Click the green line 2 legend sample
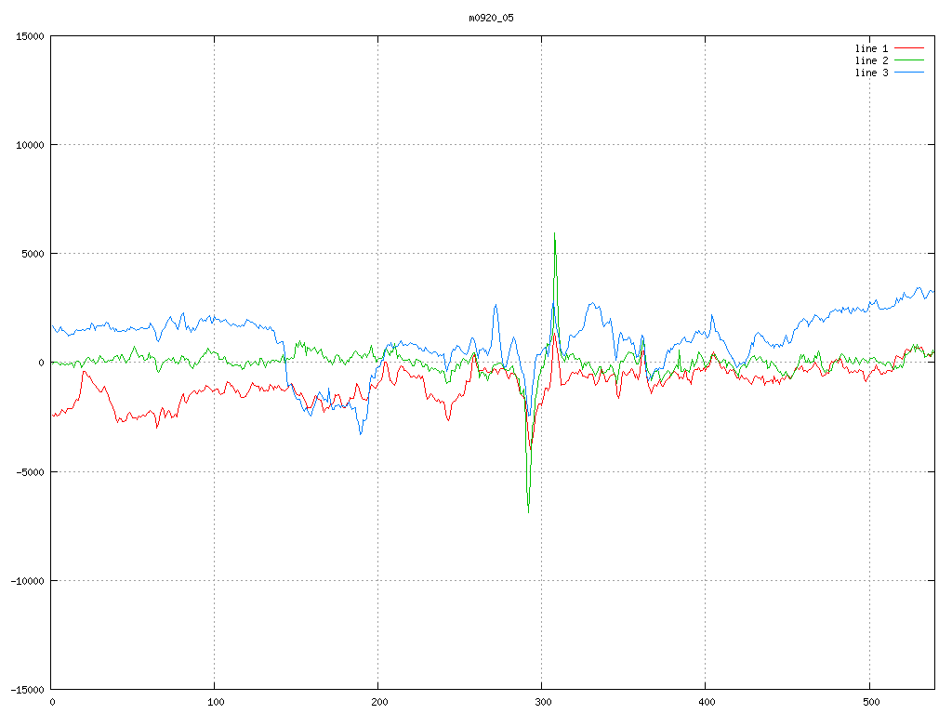 pos(909,60)
